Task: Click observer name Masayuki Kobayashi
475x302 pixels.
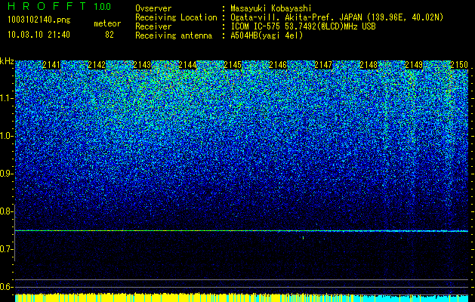Action: click(x=271, y=9)
